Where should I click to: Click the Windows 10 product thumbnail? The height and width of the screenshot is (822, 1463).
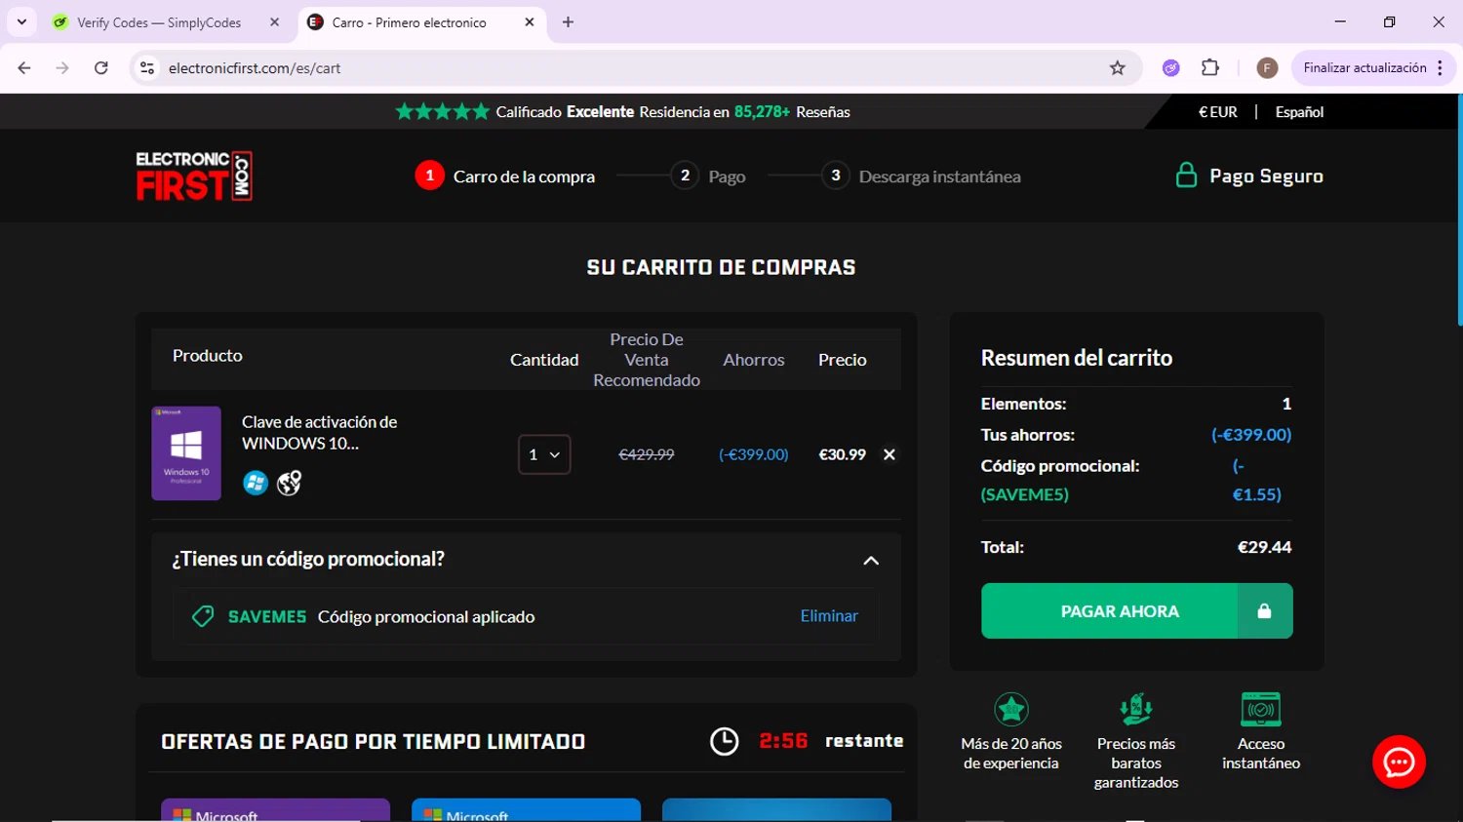click(x=186, y=453)
